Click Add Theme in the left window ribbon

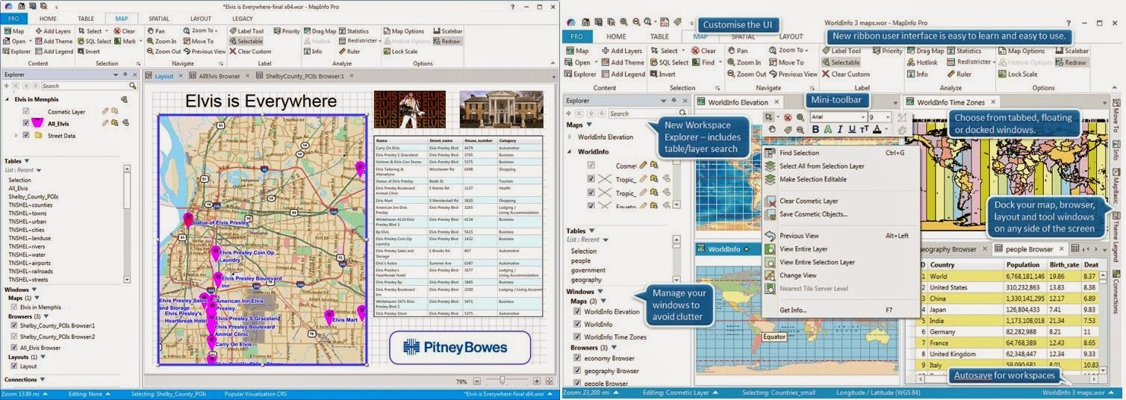click(52, 42)
